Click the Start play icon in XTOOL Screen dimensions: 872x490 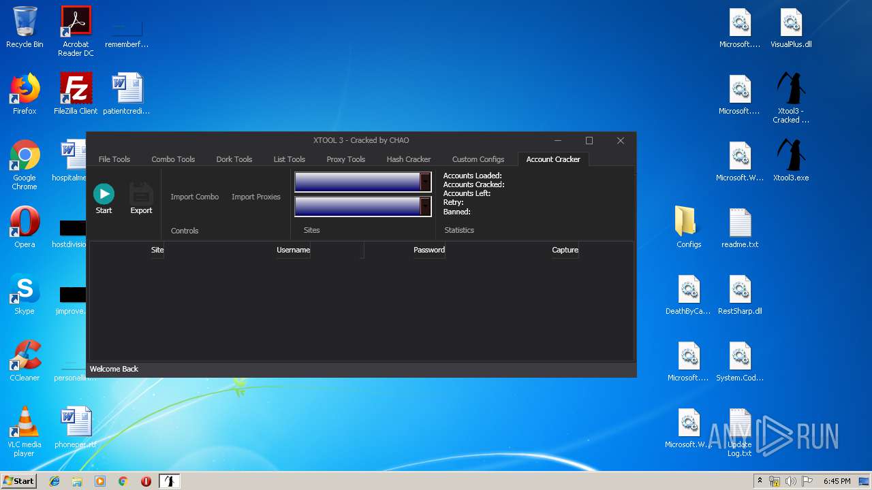(104, 194)
